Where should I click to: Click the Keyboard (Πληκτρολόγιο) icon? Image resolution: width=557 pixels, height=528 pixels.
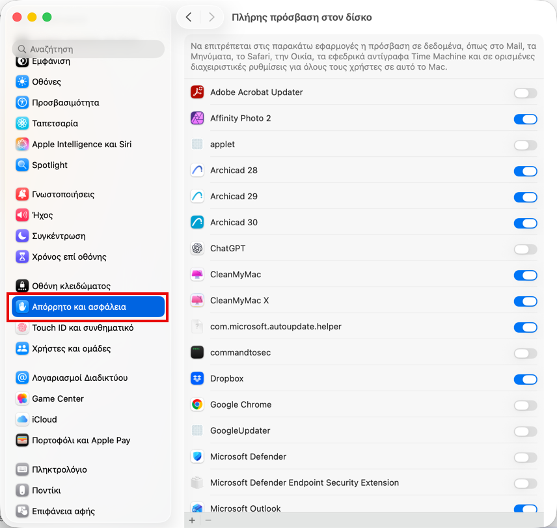click(22, 469)
